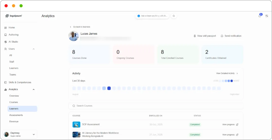The width and height of the screenshot is (272, 140).
Task: Click external link icon in AI Literacy row
Action: coord(237,135)
